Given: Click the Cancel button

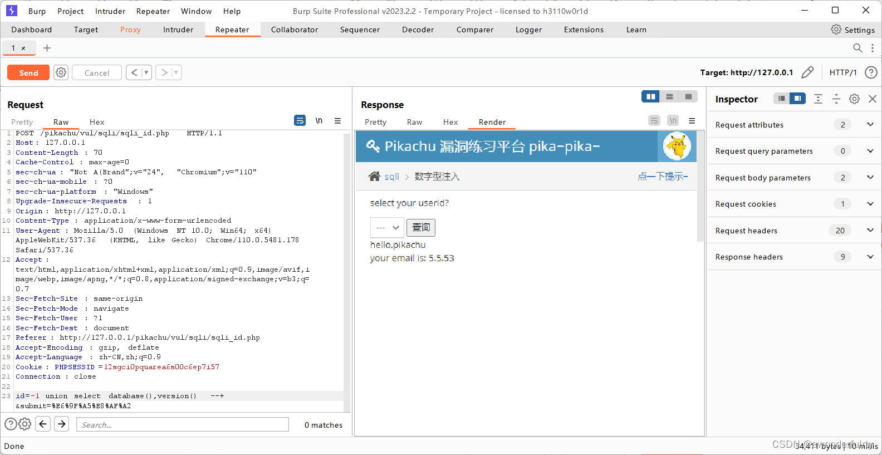Looking at the screenshot, I should (97, 72).
